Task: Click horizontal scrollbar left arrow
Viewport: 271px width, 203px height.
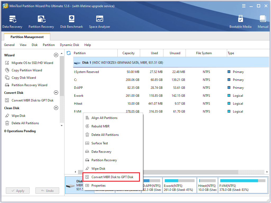Action: tap(75, 172)
